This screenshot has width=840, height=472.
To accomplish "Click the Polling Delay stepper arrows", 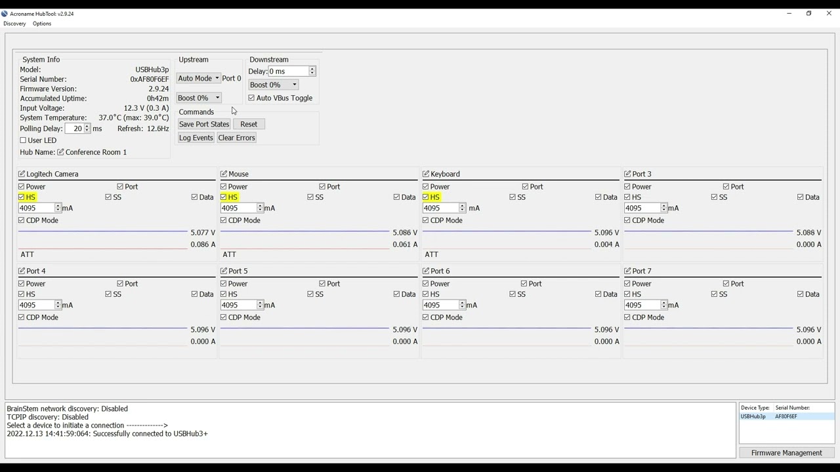I will coord(87,128).
